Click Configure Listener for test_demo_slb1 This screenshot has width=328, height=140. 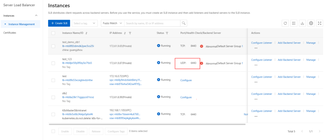pos(261,43)
